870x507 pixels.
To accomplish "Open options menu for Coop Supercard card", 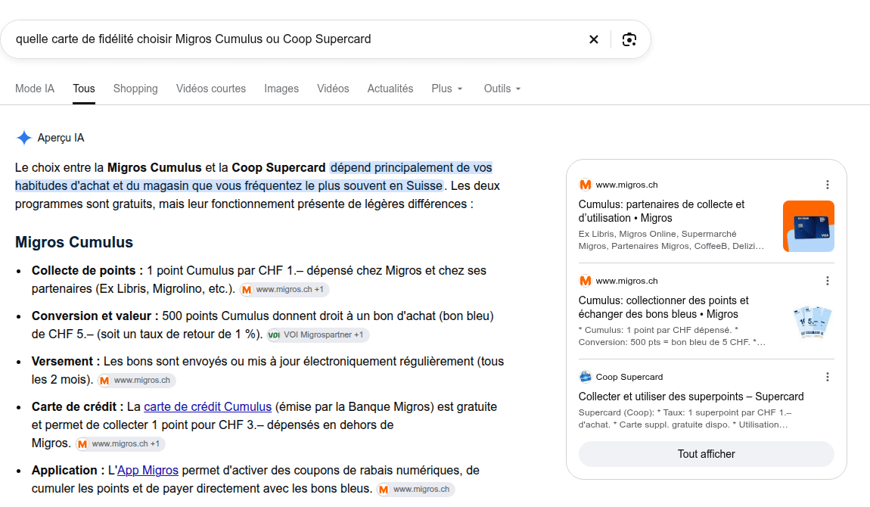I will 828,377.
